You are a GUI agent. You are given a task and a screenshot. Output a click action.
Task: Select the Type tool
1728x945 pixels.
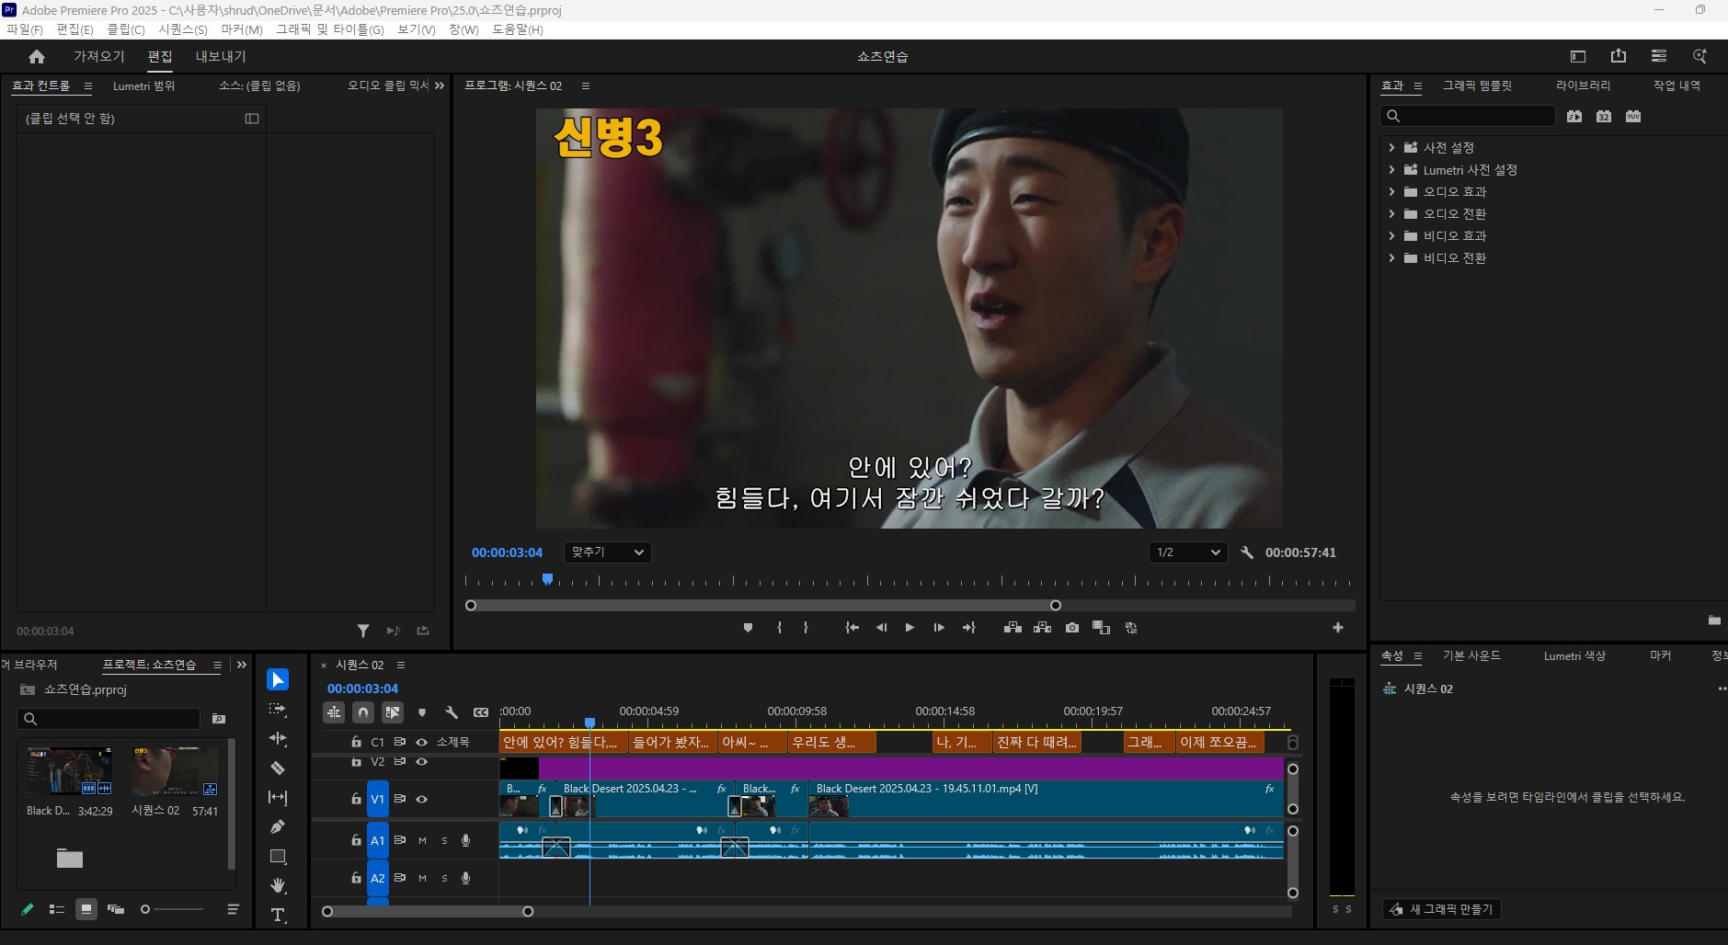[x=278, y=915]
